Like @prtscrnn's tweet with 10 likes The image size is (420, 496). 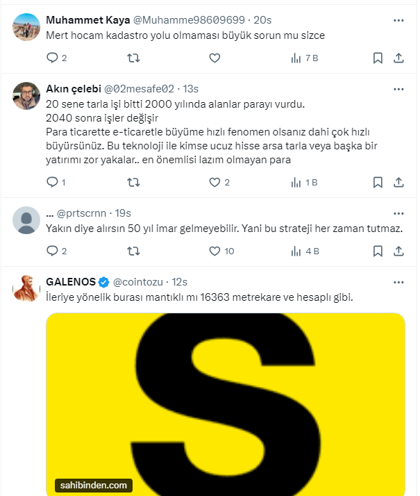(215, 251)
